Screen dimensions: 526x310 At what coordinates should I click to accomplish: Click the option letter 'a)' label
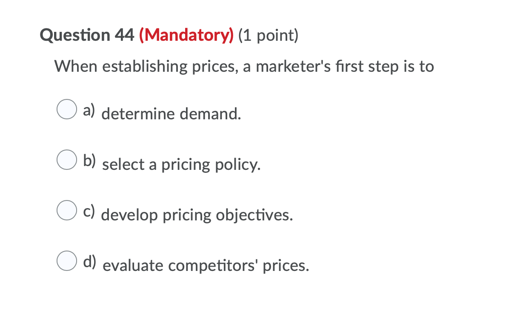coord(89,110)
